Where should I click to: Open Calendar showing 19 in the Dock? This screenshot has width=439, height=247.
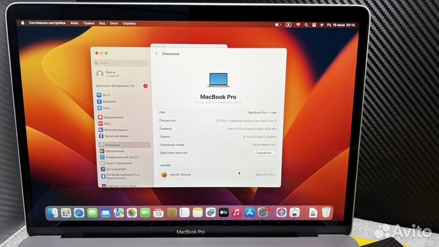pos(158,213)
